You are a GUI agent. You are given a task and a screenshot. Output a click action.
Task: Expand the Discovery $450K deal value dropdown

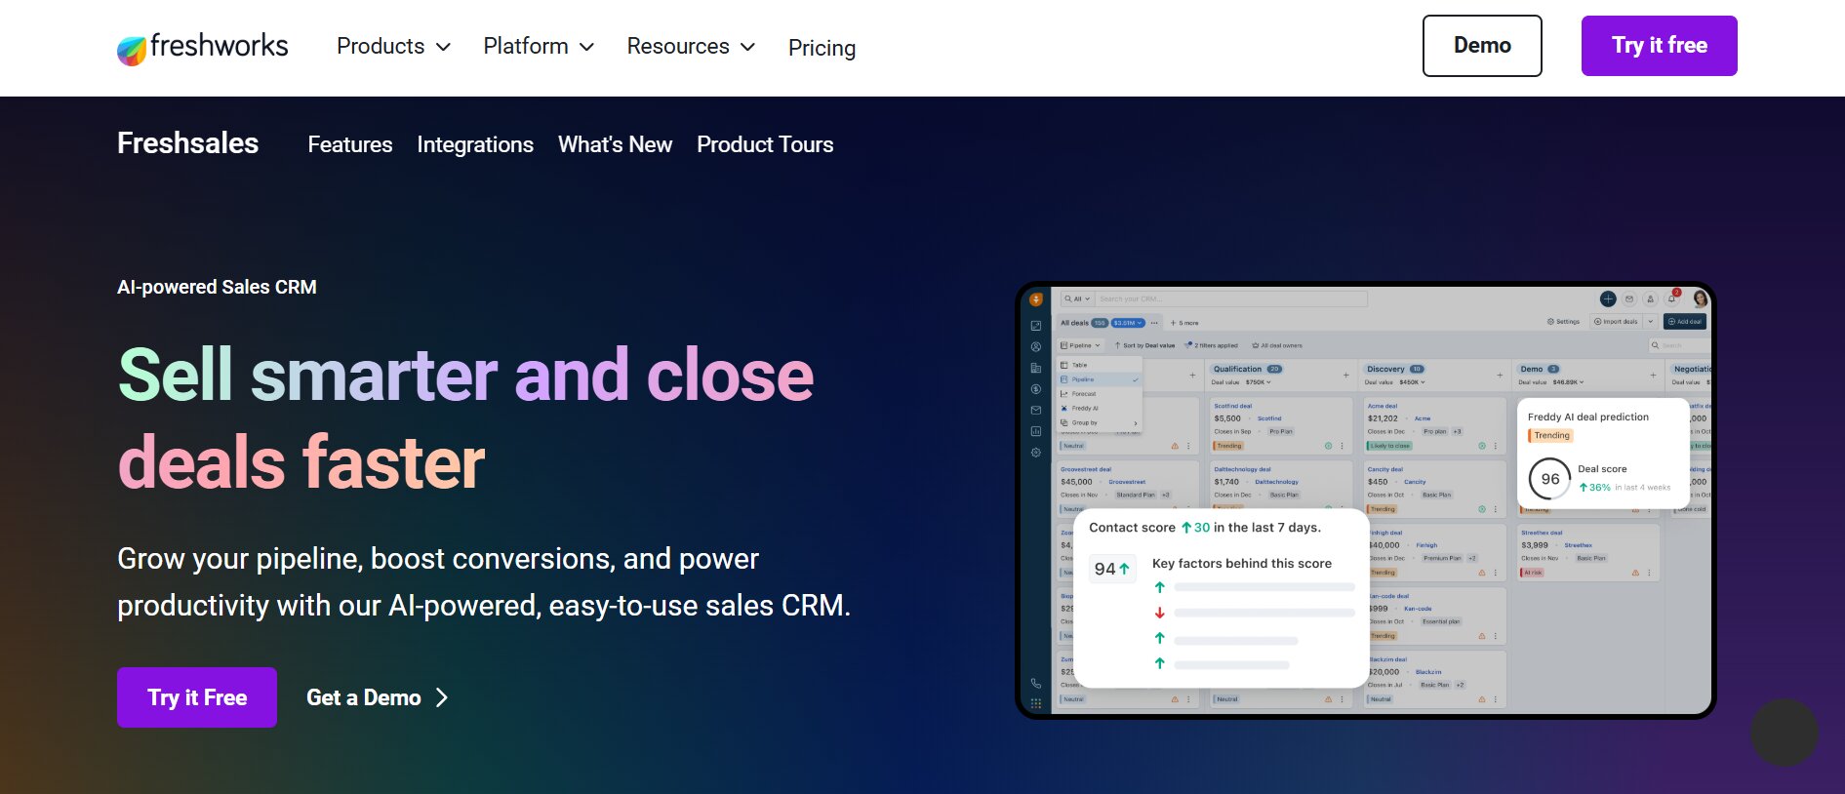1412,382
